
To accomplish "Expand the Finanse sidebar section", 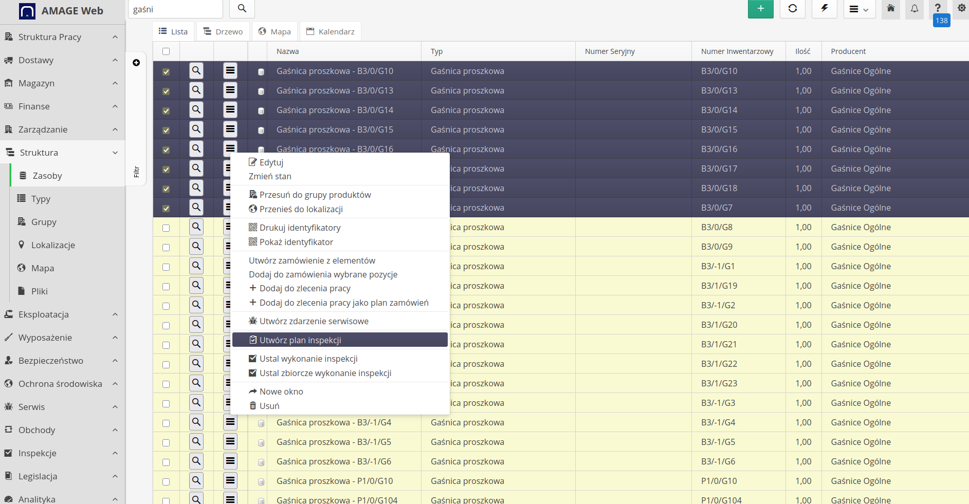I will click(x=62, y=106).
